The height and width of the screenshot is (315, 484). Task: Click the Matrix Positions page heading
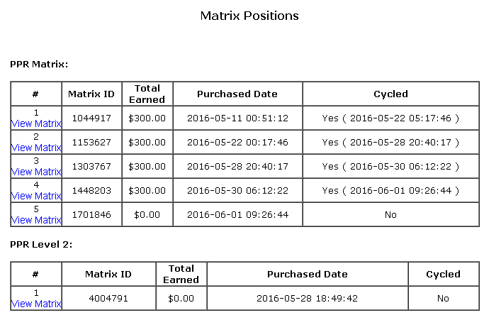click(249, 16)
